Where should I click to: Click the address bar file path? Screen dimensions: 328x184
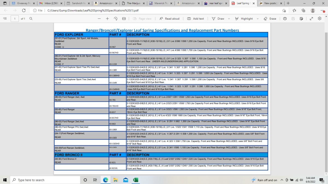[93, 10]
